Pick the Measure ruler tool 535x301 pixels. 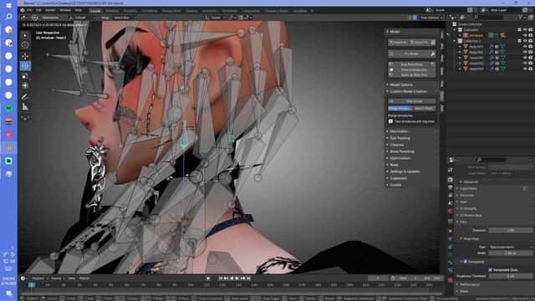pyautogui.click(x=25, y=107)
